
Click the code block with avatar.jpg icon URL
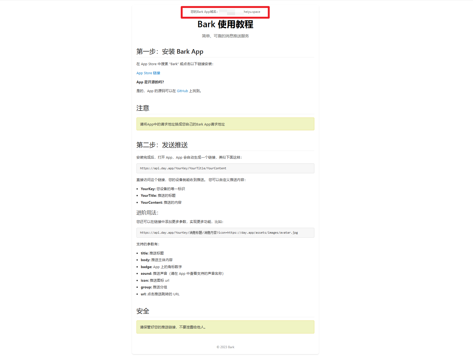click(x=225, y=233)
